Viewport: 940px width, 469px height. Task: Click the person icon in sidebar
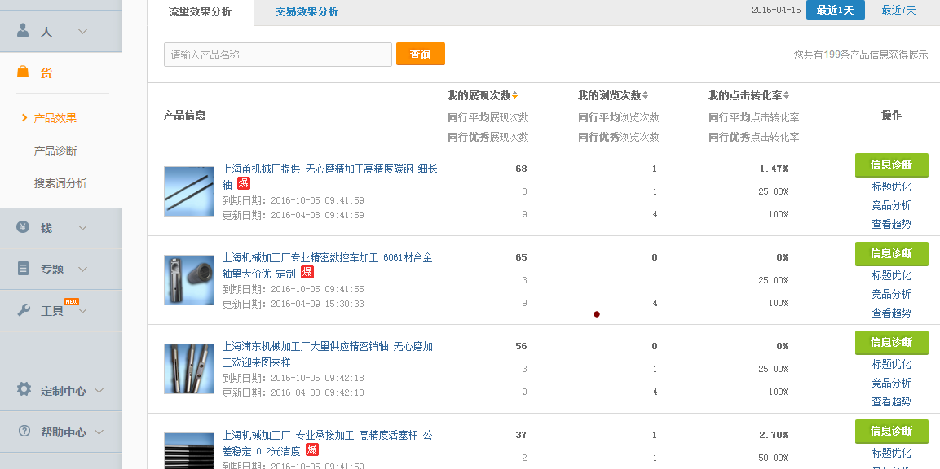tap(23, 31)
